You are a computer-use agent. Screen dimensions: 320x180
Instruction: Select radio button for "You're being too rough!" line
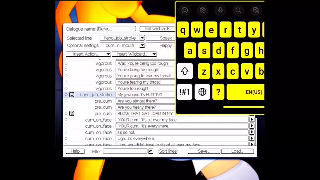click(x=66, y=70)
